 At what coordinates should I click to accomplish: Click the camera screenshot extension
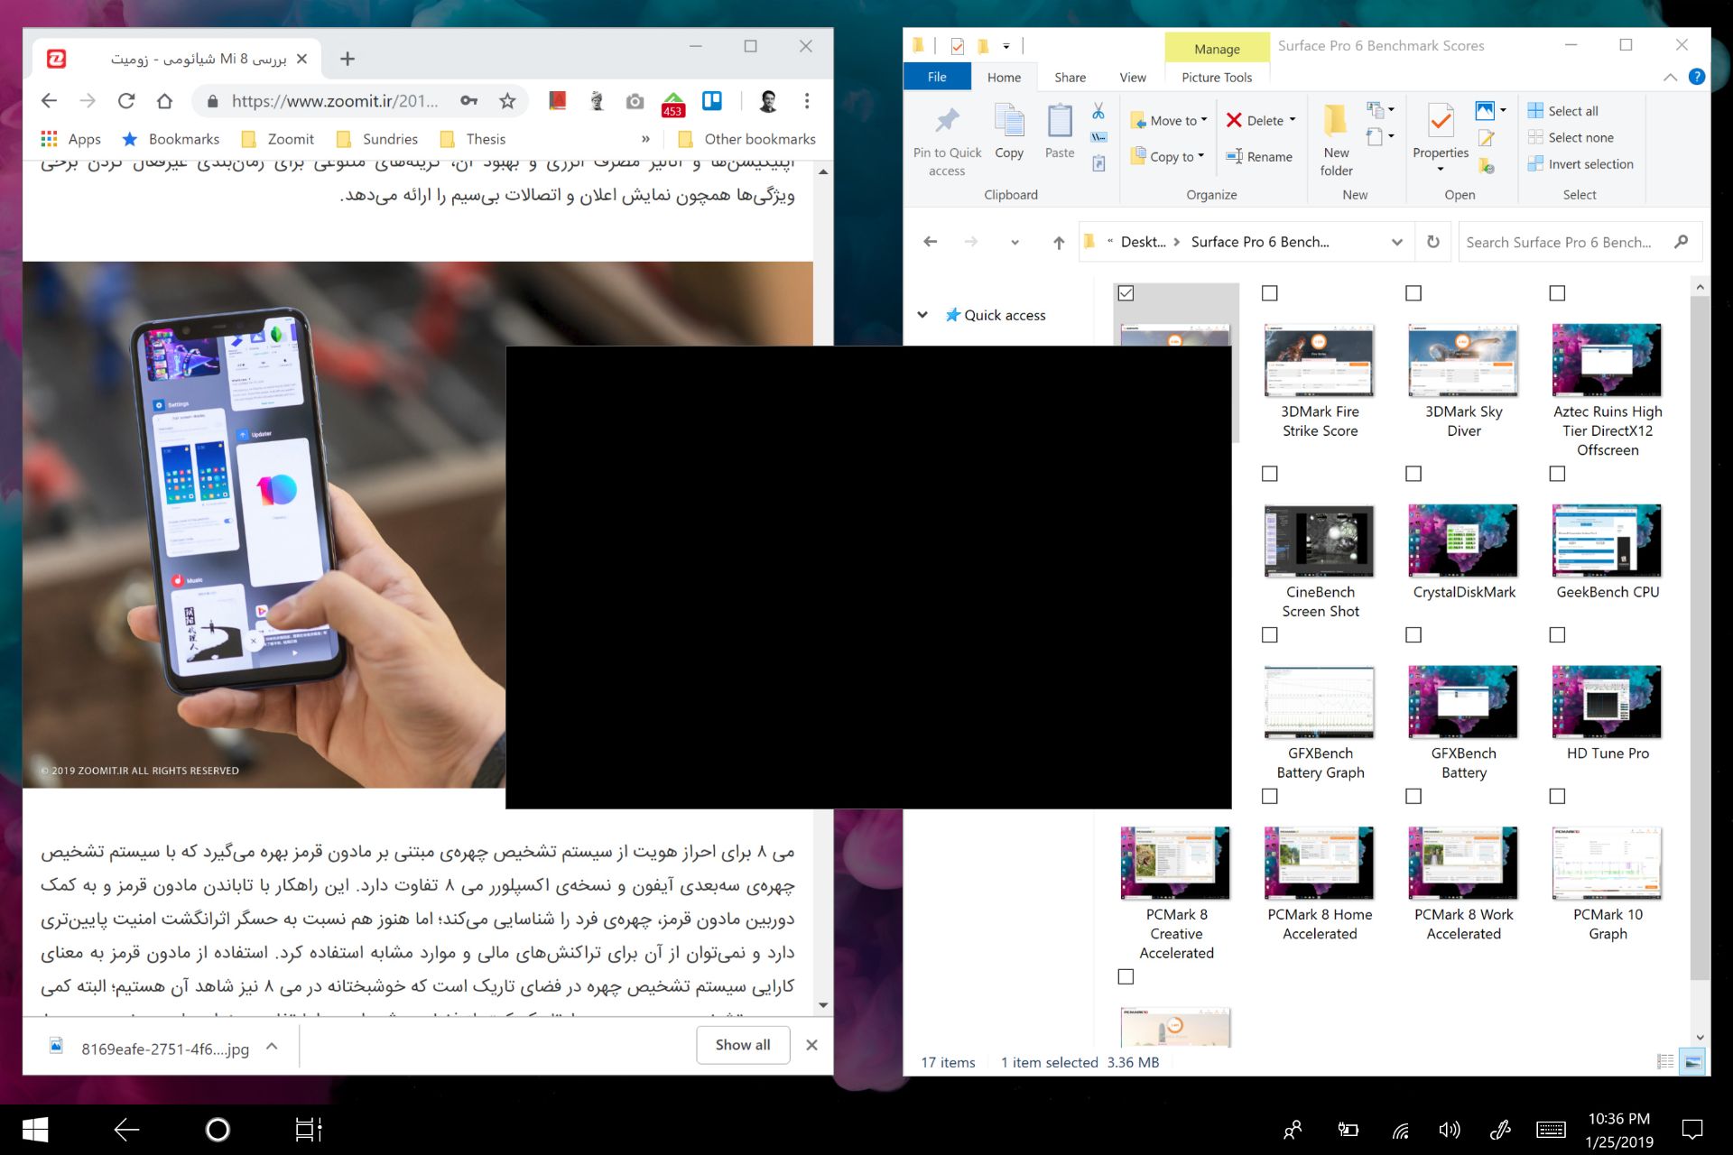pos(635,101)
